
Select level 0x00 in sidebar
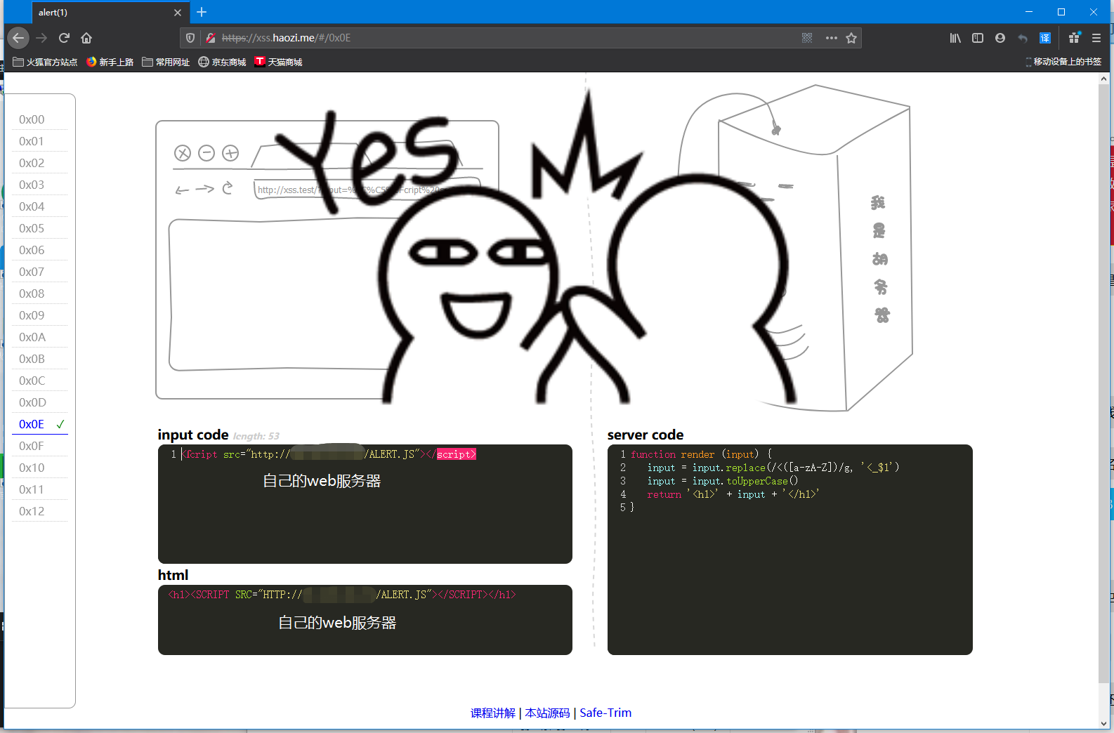coord(40,119)
